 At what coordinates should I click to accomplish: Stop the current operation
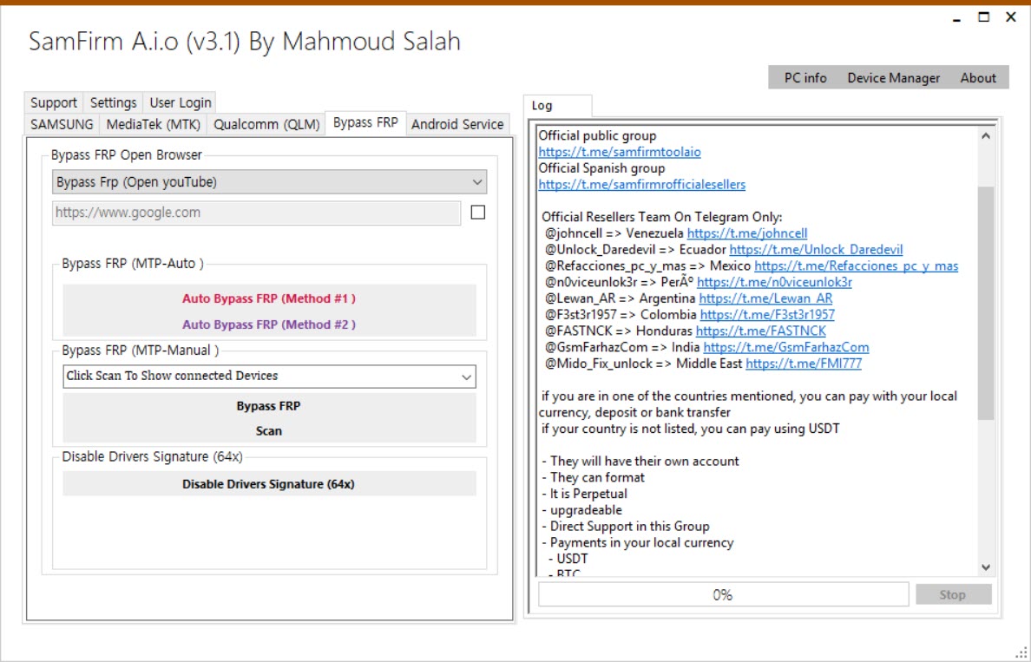953,594
